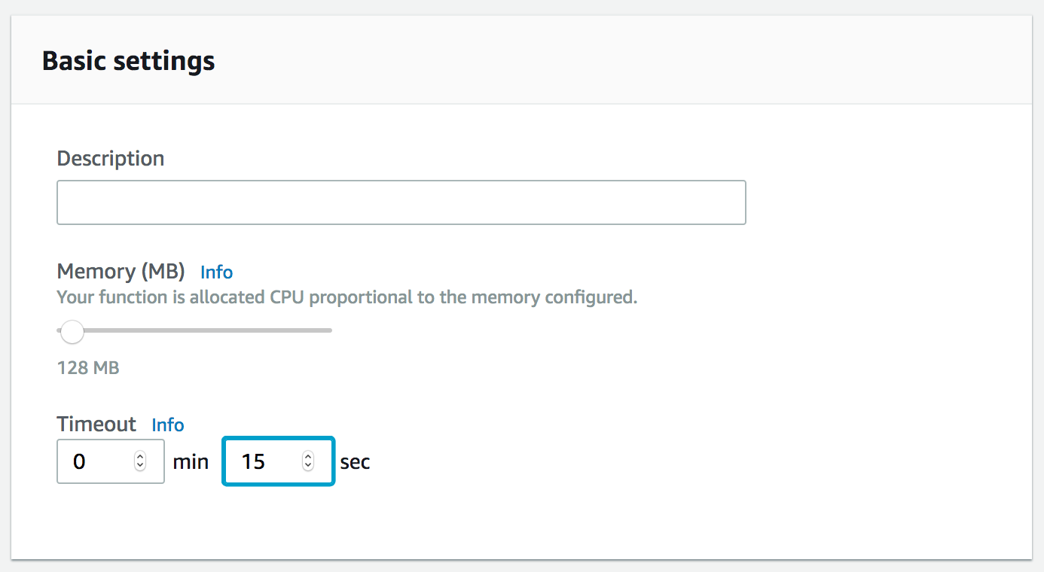Click the 128 MB memory value text

pyautogui.click(x=88, y=368)
